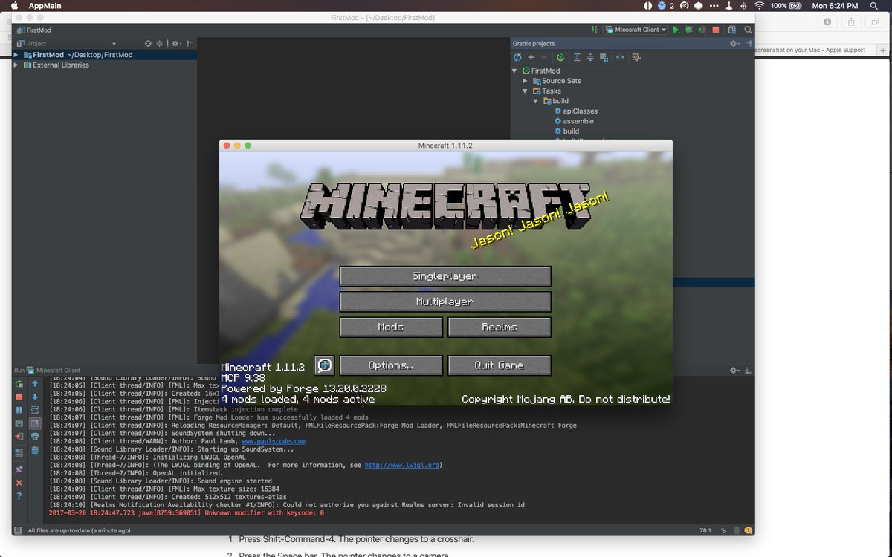Image resolution: width=892 pixels, height=557 pixels.
Task: Open AppMain menu in menu bar
Action: tap(45, 6)
